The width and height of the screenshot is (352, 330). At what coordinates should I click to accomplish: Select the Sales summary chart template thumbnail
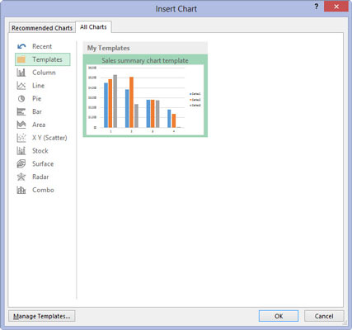tap(145, 96)
